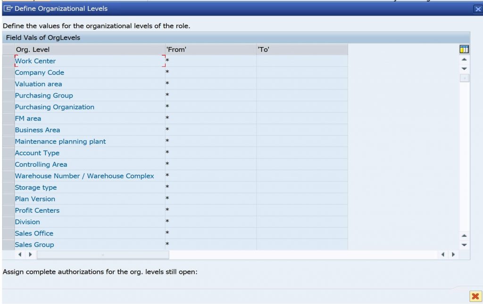
Task: Click the dialog title bar icon
Action: pos(8,8)
